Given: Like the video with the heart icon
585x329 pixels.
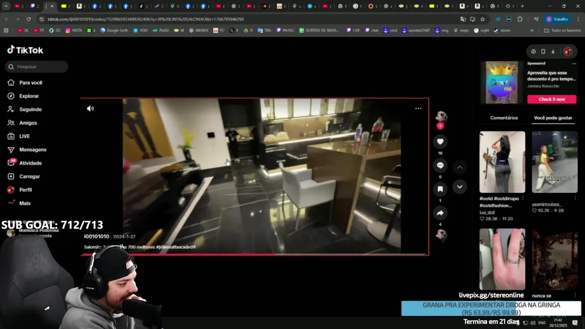Looking at the screenshot, I should tap(440, 142).
